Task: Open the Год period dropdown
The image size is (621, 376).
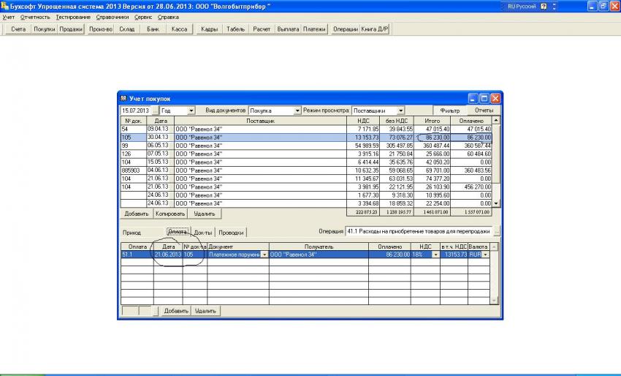Action: pyautogui.click(x=191, y=110)
